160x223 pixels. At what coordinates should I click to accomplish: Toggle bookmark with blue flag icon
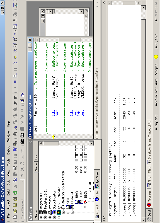(x=15, y=128)
